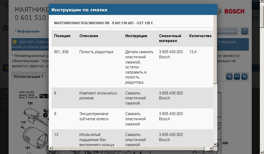This screenshot has width=264, height=154.
Task: Click the print icon button
Action: (244, 31)
